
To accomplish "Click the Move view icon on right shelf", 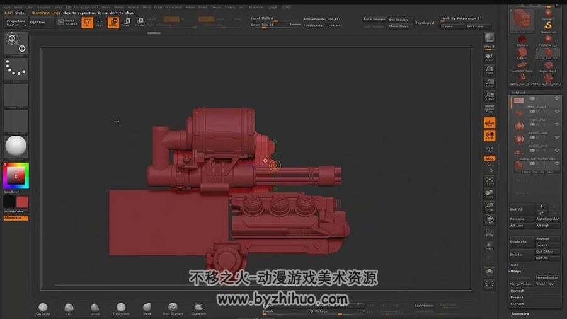I will 490,194.
